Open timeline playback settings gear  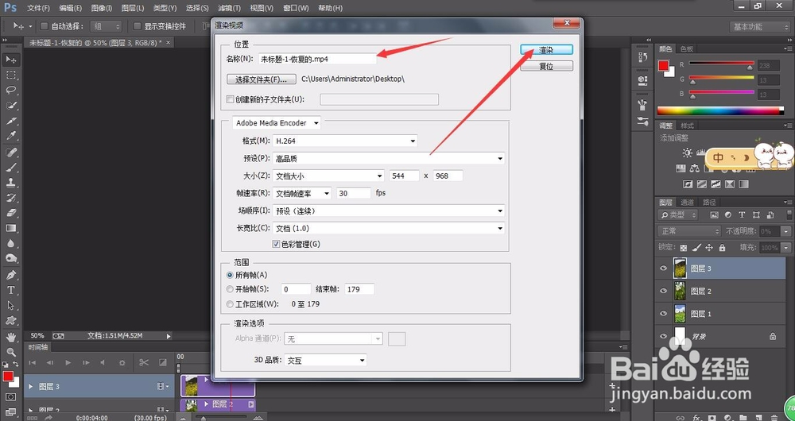122,363
